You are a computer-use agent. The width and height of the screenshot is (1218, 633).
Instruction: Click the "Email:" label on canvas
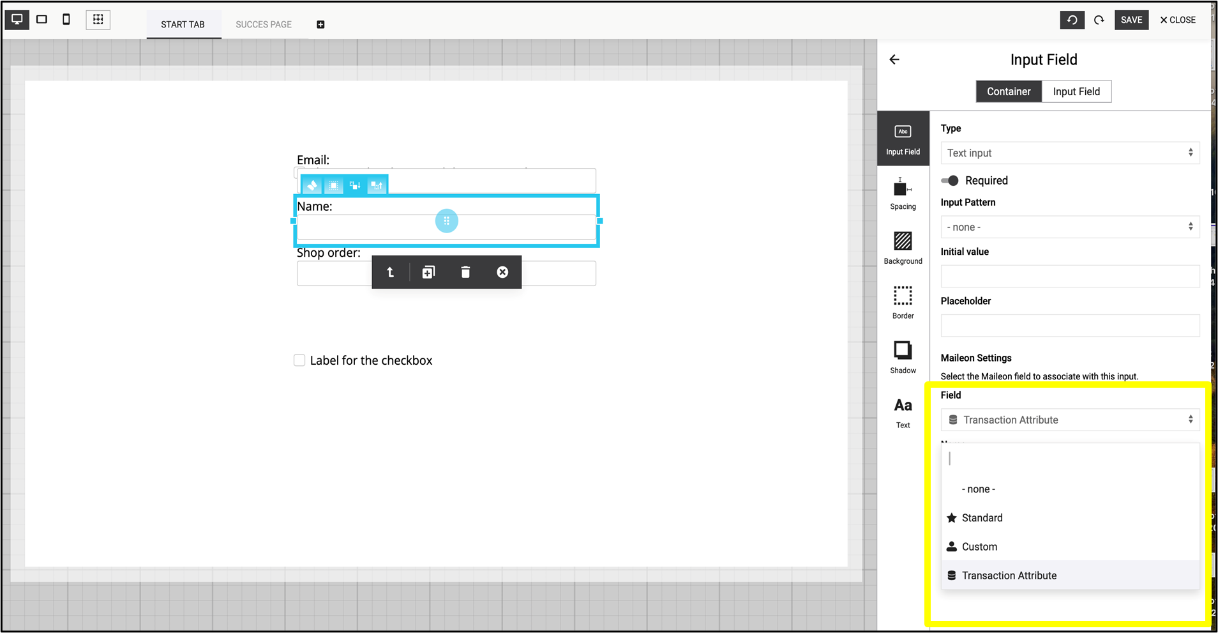point(313,160)
